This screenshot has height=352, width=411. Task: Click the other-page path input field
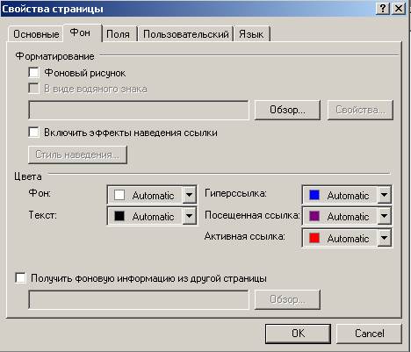tap(139, 299)
